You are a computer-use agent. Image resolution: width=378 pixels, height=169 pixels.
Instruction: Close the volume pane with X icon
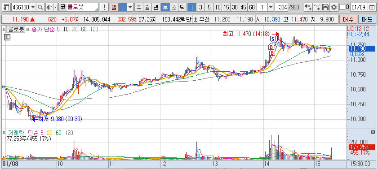click(373, 132)
